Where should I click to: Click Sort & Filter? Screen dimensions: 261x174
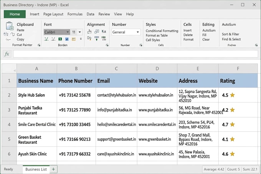pyautogui.click(x=230, y=34)
